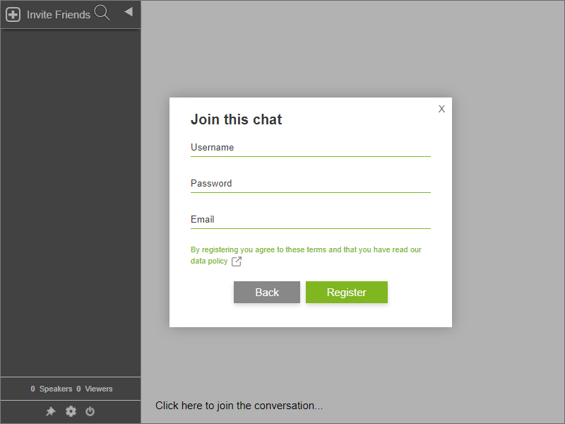Pin the chat sidebar

click(x=50, y=411)
